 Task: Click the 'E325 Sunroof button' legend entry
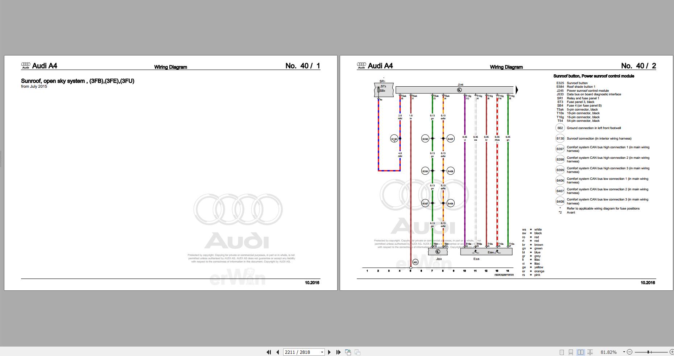(572, 83)
